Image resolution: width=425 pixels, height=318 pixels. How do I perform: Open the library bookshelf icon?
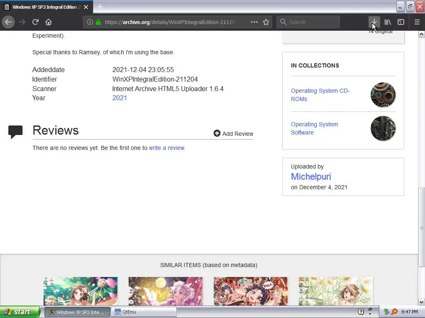tap(388, 22)
